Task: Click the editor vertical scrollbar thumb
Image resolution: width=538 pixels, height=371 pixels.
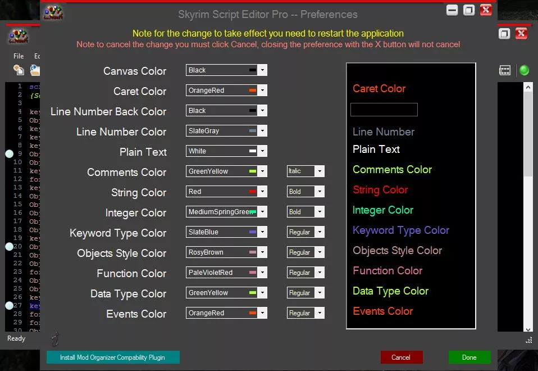Action: [x=528, y=134]
